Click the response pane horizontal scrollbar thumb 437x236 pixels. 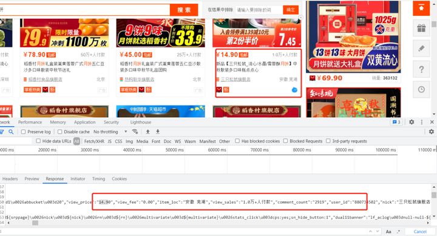point(35,223)
